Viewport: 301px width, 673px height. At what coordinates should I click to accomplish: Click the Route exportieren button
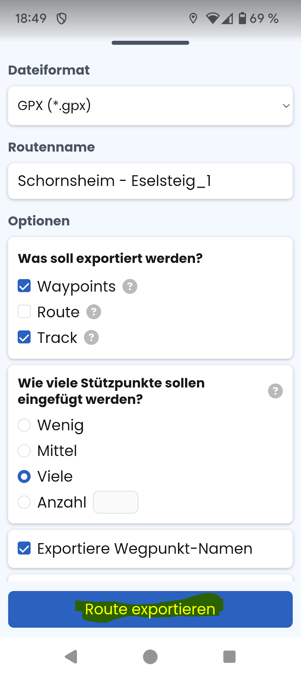150,609
